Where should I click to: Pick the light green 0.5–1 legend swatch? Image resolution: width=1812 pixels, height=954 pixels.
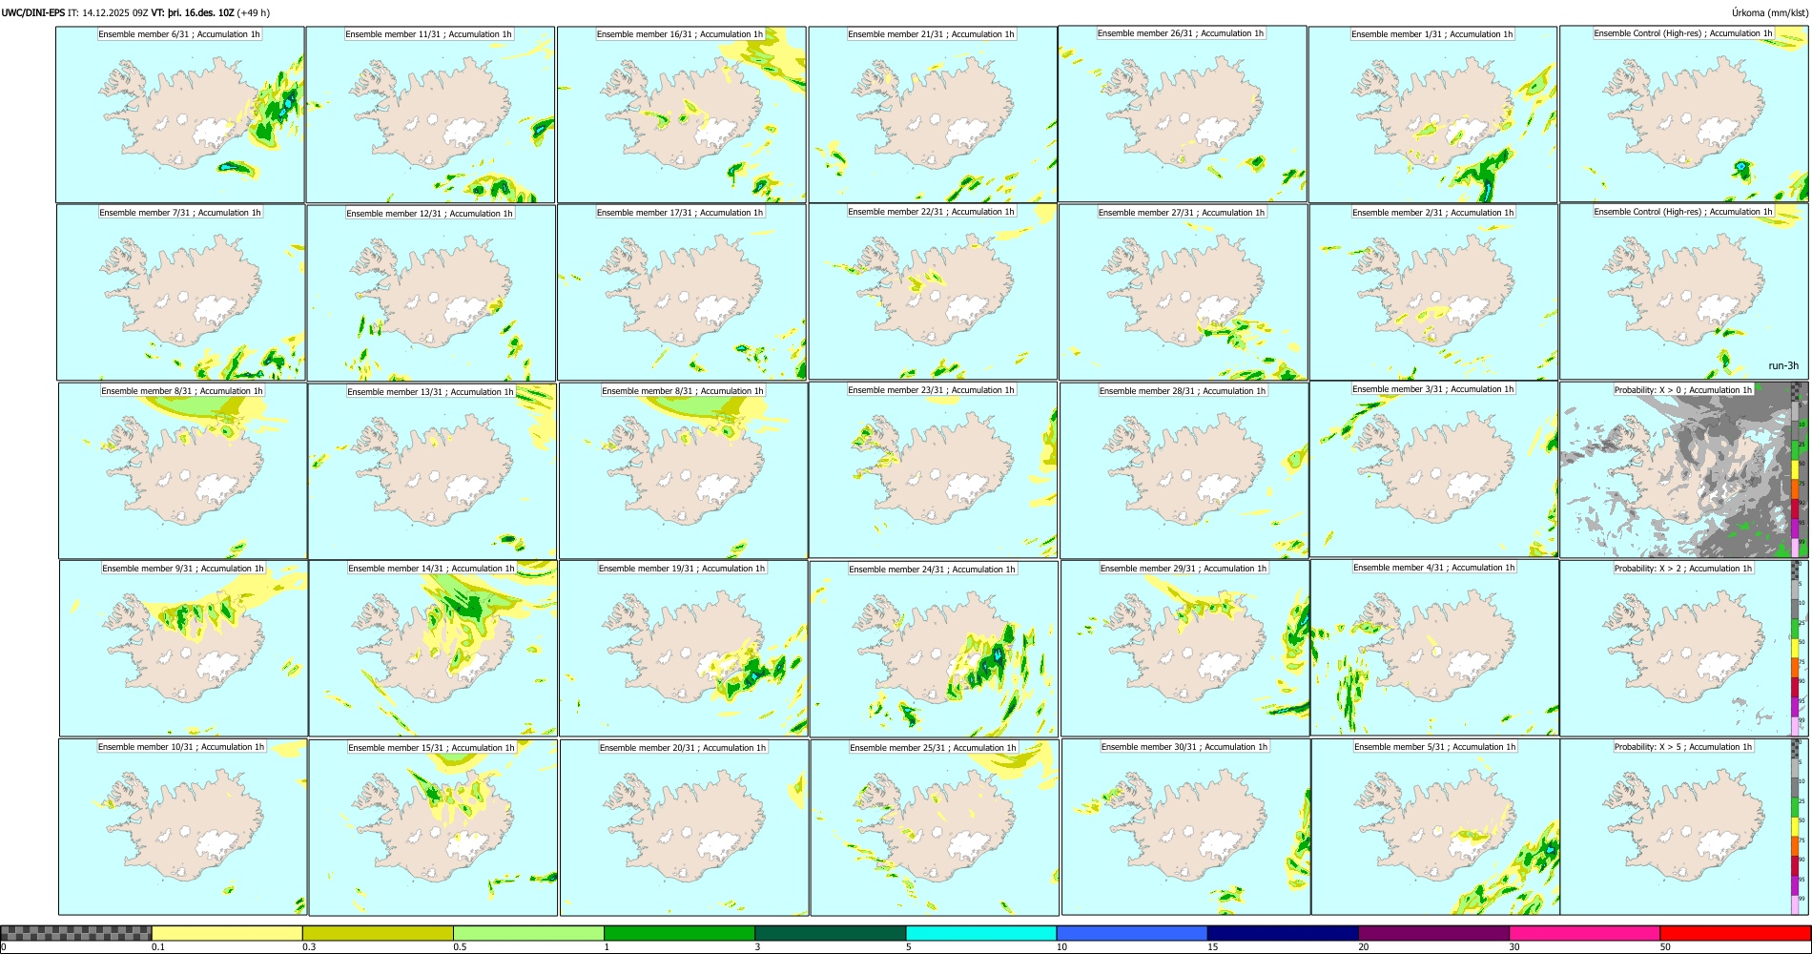point(528,933)
